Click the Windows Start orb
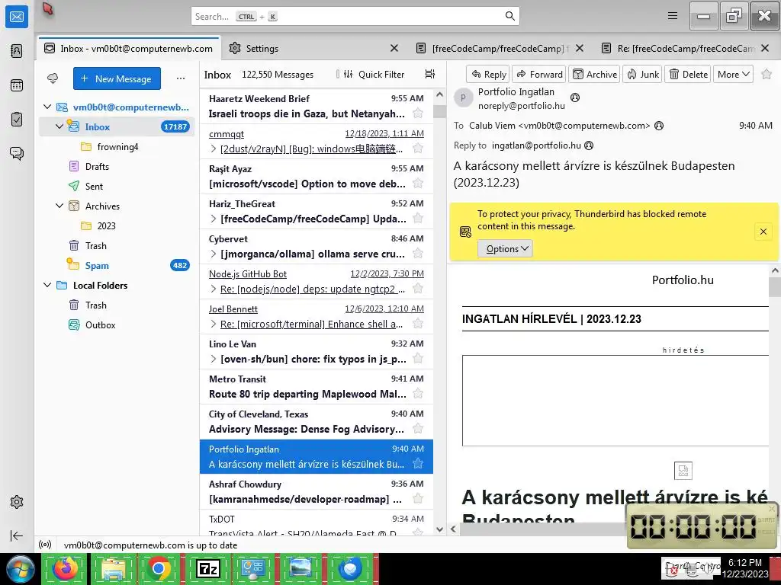Image resolution: width=781 pixels, height=585 pixels. 20,568
